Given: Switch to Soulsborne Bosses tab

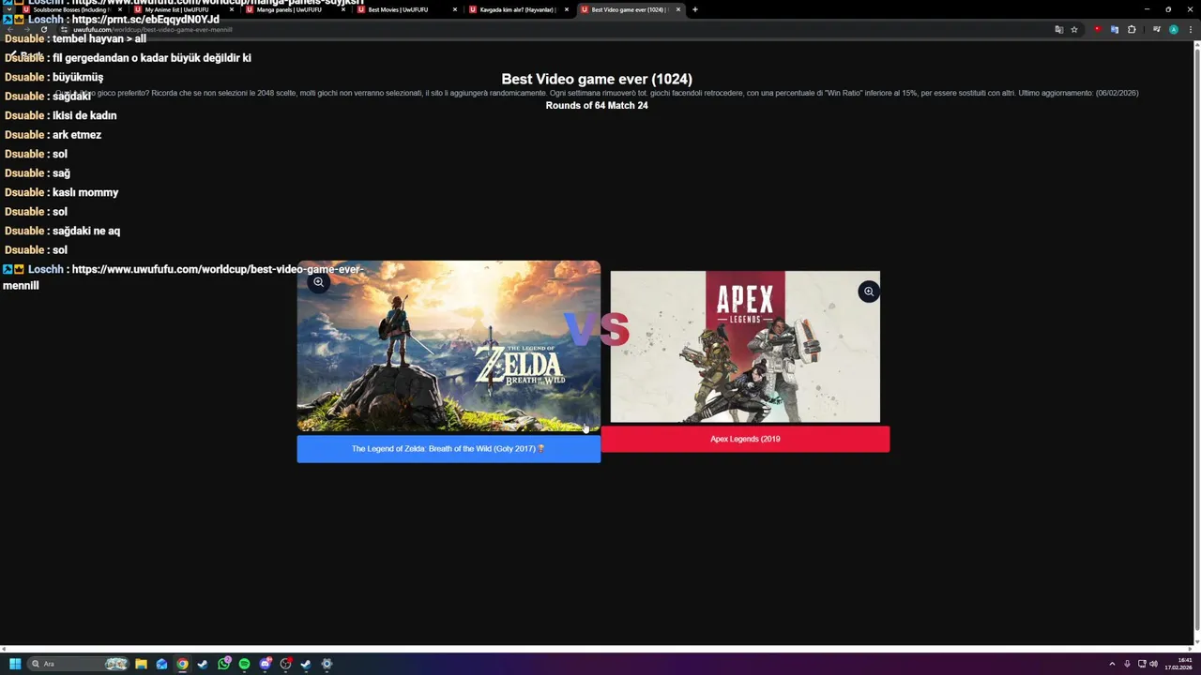Looking at the screenshot, I should point(72,9).
